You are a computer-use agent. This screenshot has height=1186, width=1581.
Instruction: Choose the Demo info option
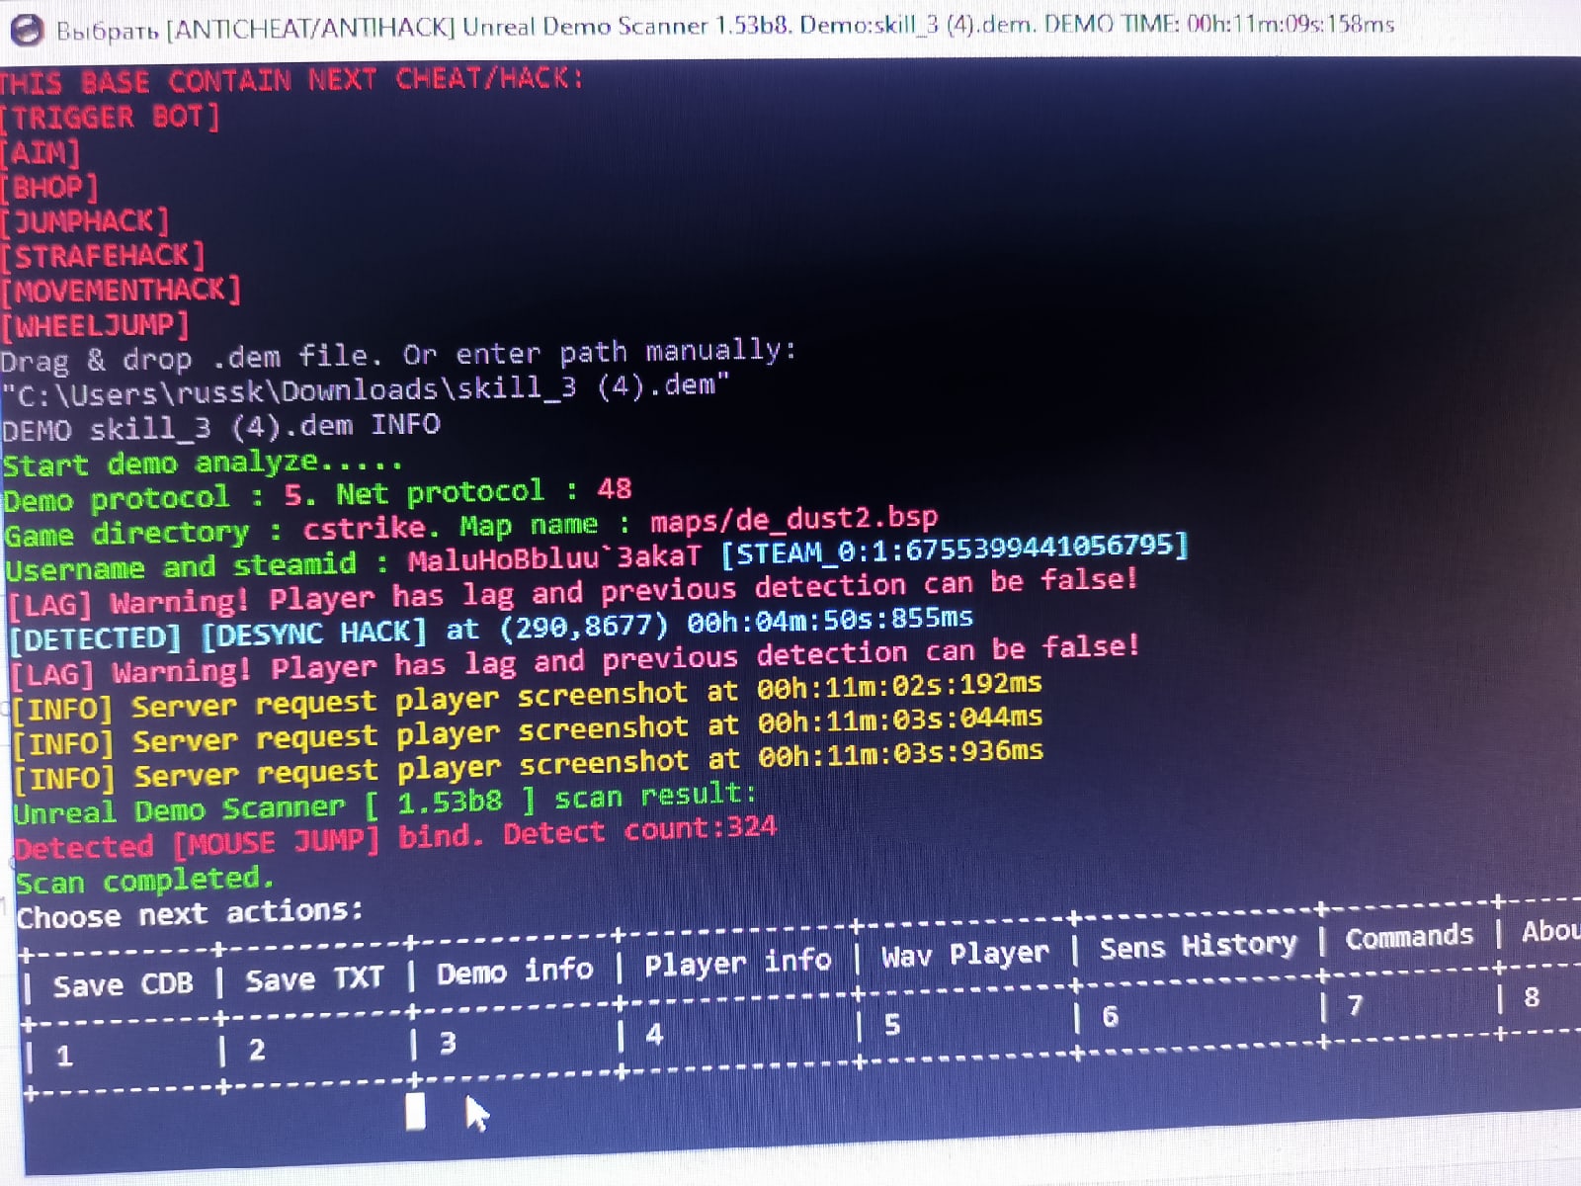point(515,972)
